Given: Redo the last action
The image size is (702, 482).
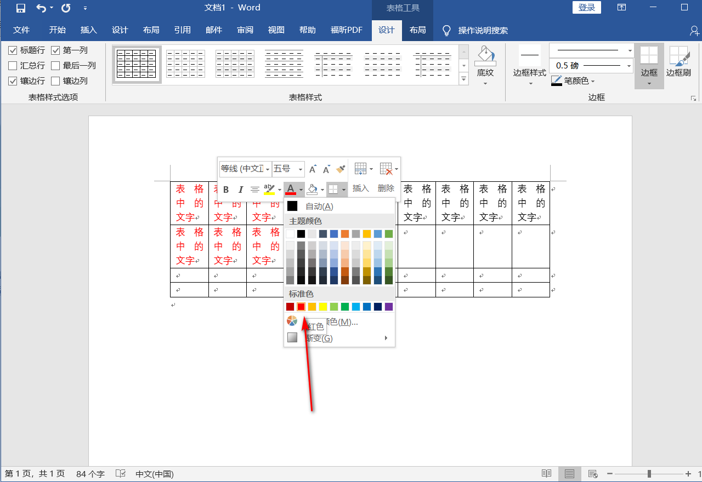Looking at the screenshot, I should [66, 8].
